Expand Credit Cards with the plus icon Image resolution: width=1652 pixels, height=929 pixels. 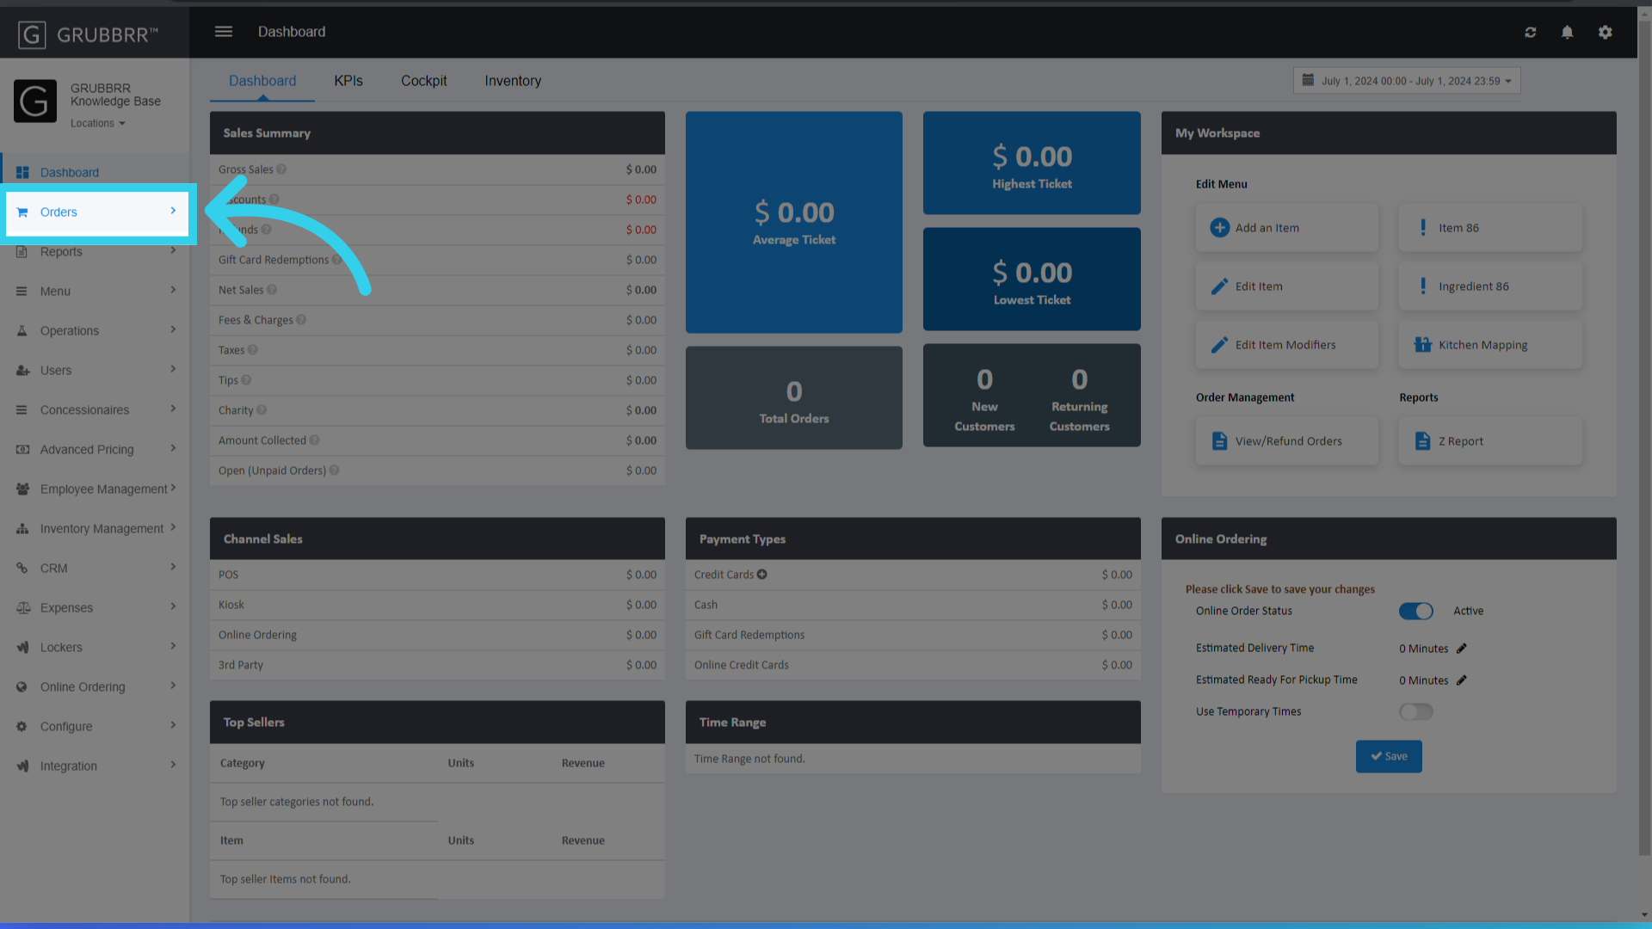coord(762,574)
